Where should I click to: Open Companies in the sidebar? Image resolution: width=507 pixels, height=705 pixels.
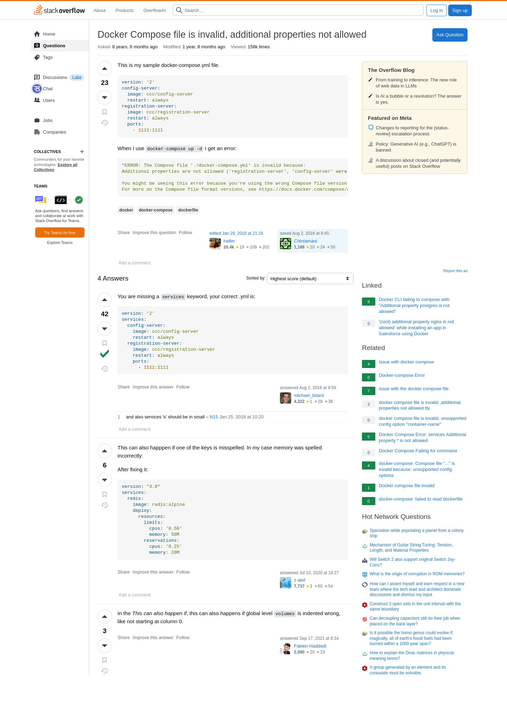(60, 132)
